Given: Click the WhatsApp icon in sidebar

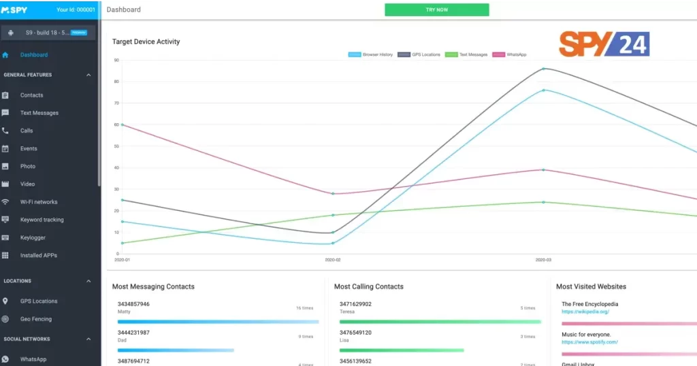Looking at the screenshot, I should (x=5, y=359).
